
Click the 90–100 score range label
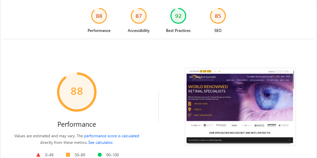(113, 155)
